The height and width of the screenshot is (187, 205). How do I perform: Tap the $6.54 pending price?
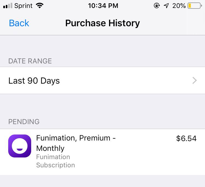[x=186, y=138]
